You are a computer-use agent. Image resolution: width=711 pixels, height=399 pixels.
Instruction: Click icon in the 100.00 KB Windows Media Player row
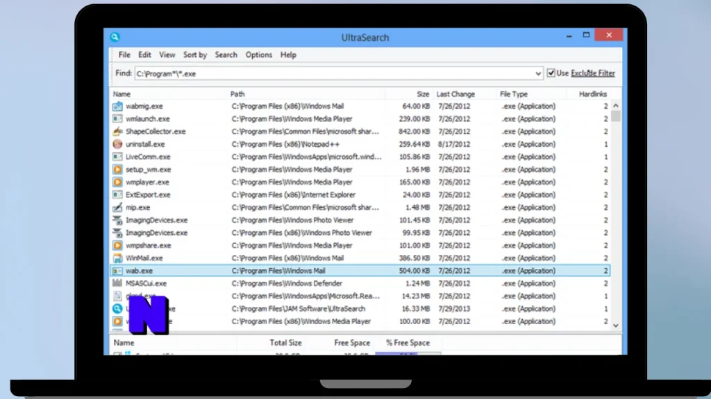click(117, 321)
